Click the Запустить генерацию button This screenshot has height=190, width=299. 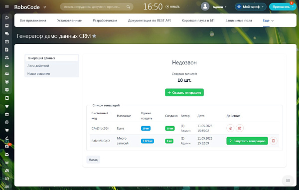point(247,141)
